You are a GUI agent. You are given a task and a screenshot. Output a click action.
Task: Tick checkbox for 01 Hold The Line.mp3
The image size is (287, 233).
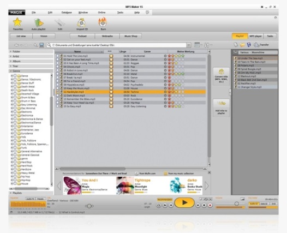(57, 56)
